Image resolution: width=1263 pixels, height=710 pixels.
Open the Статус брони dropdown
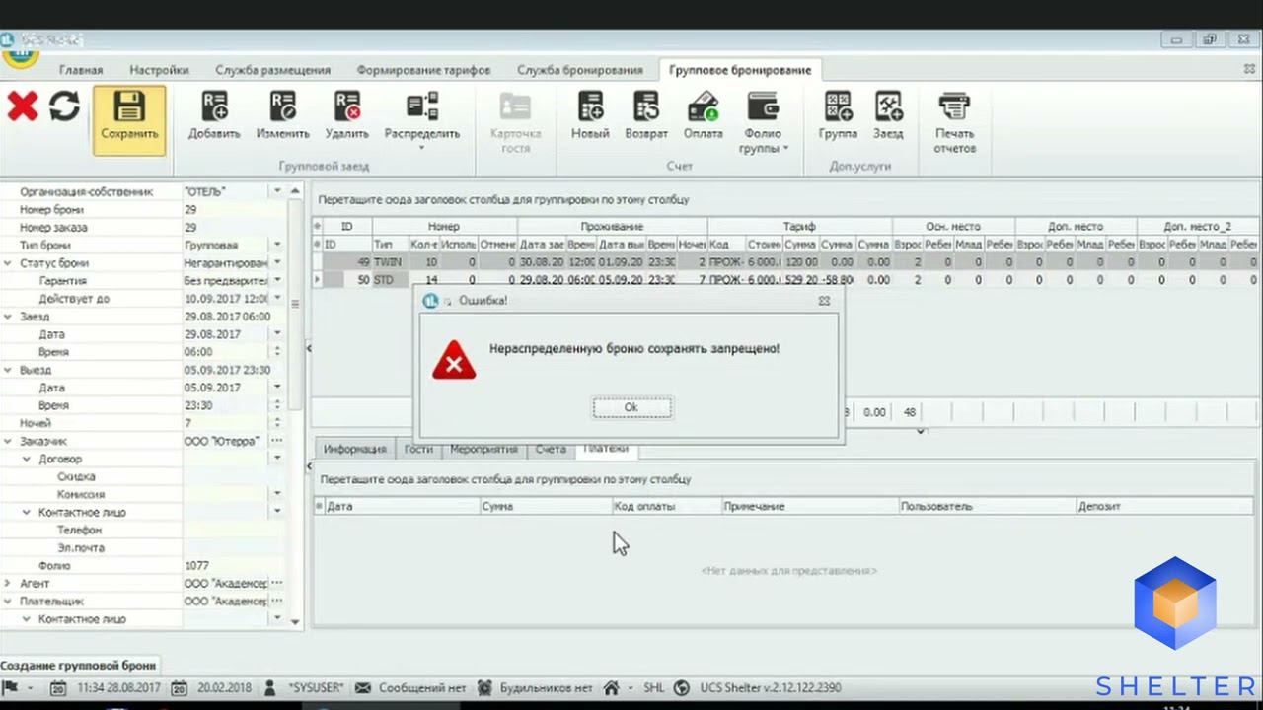click(277, 262)
